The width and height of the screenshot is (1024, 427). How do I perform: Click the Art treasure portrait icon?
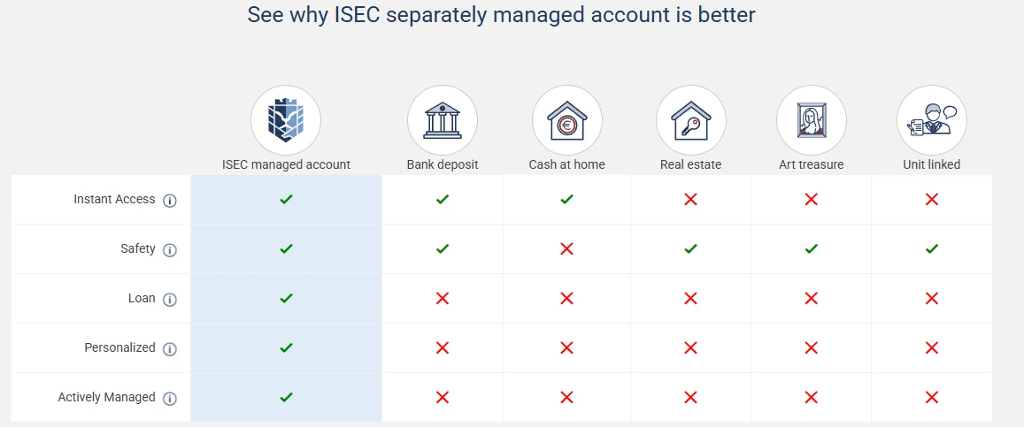[811, 120]
